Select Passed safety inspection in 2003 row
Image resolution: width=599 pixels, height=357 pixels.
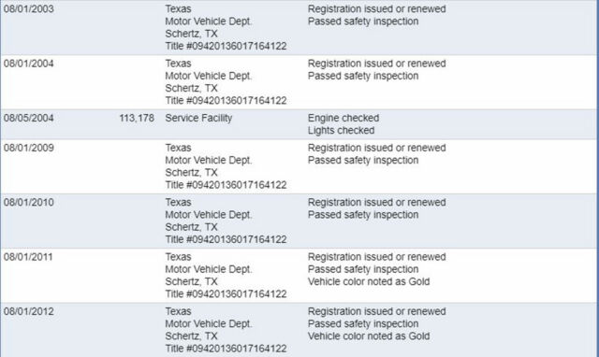point(363,21)
